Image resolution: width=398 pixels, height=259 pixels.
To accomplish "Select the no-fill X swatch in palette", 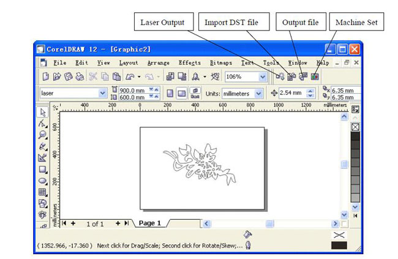I will (355, 127).
